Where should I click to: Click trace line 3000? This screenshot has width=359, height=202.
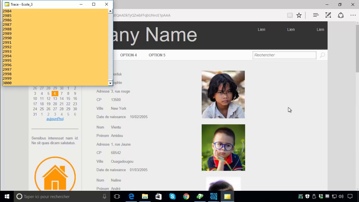(x=7, y=83)
